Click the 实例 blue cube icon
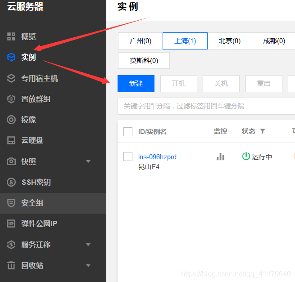The height and width of the screenshot is (282, 295). tap(11, 57)
